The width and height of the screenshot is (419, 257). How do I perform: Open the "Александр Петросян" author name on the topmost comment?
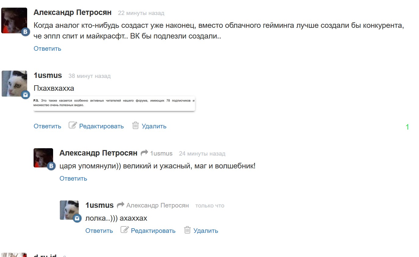tap(72, 13)
